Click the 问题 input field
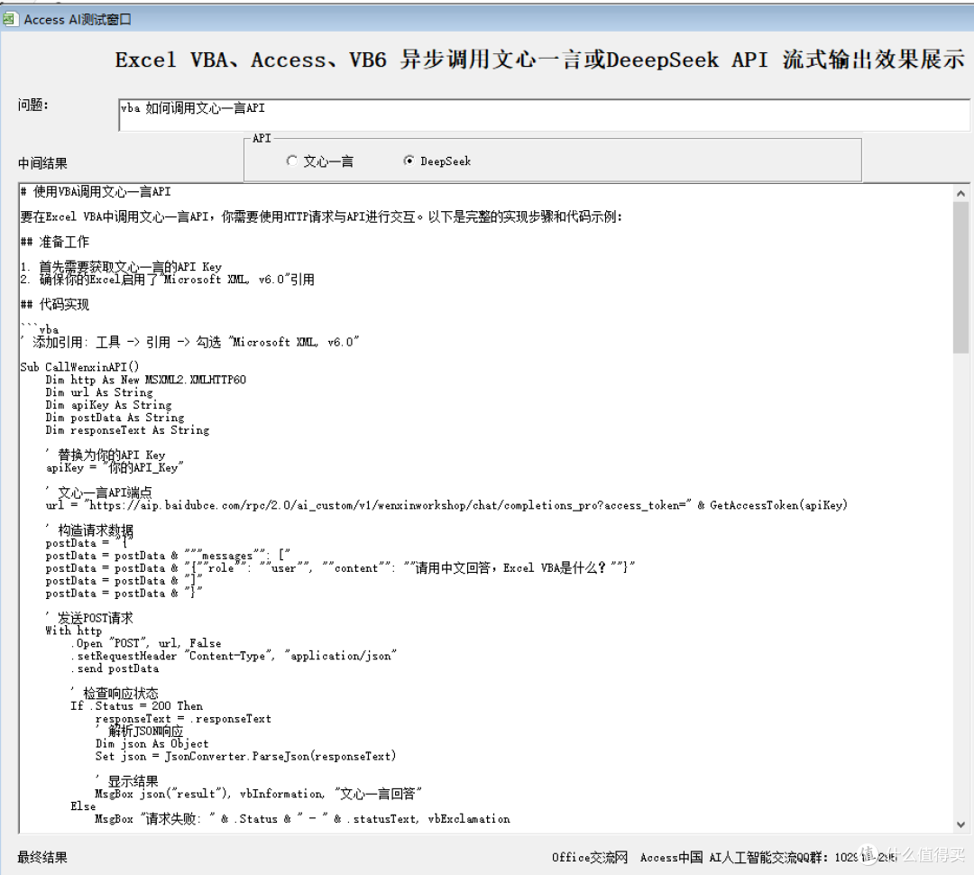Screen dimensions: 974x875 tap(544, 115)
